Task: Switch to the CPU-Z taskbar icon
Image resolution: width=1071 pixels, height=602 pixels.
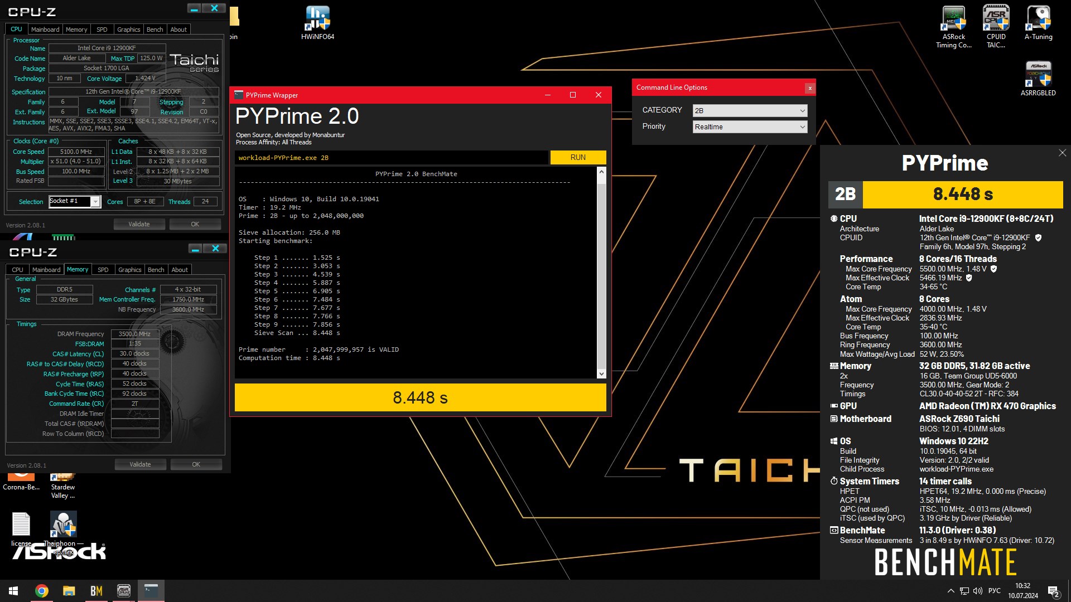Action: coord(123,591)
